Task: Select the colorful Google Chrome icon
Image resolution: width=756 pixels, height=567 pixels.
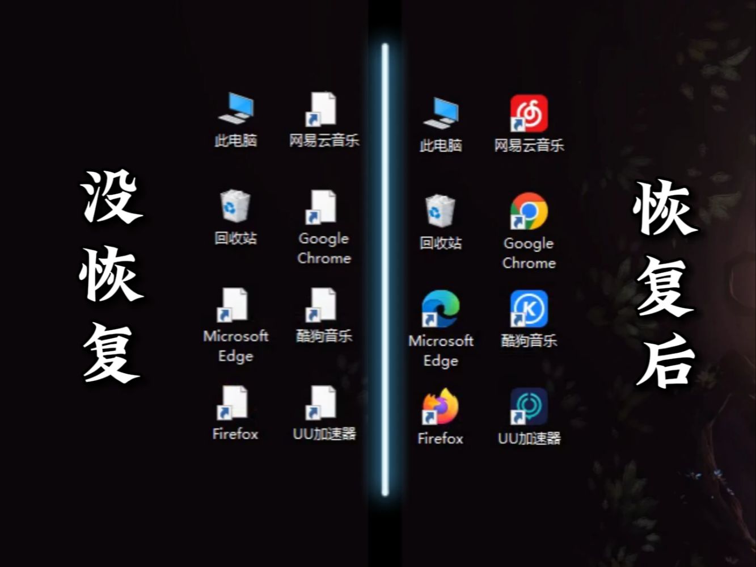Action: pyautogui.click(x=529, y=211)
